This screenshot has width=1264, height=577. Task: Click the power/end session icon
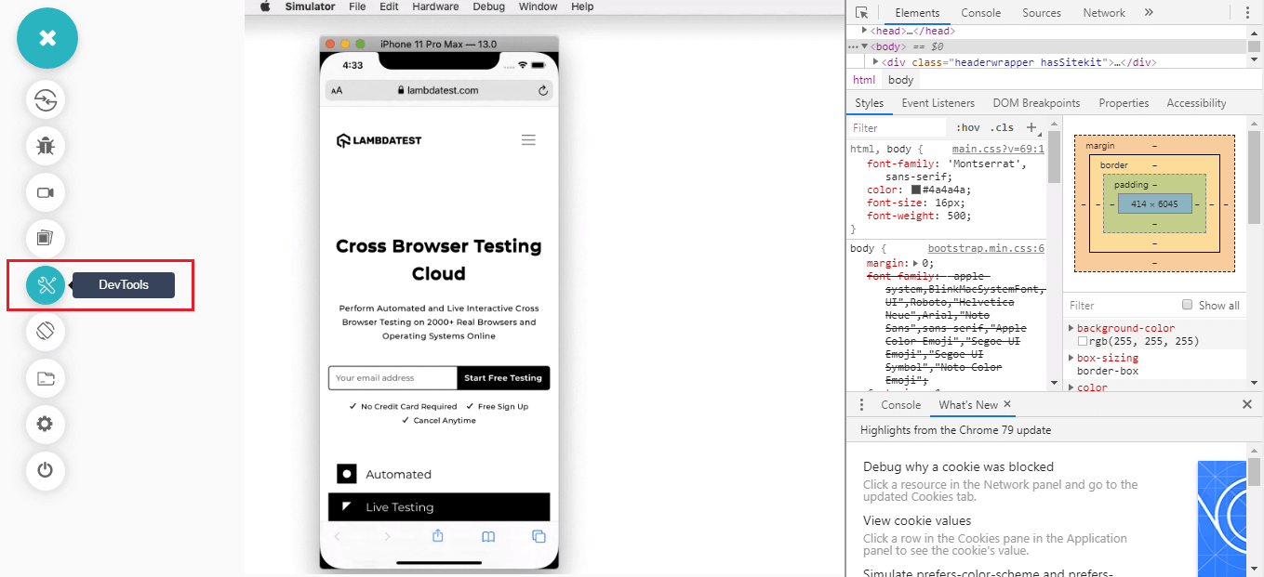pyautogui.click(x=46, y=471)
